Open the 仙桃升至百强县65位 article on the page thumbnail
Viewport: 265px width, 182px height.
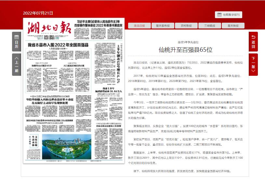(x=42, y=65)
